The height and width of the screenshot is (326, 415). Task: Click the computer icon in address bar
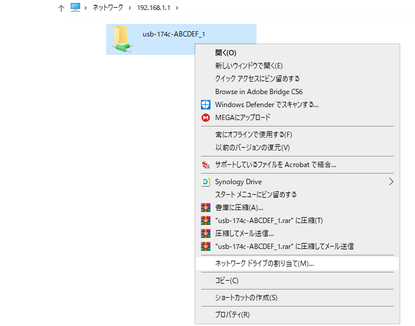(75, 8)
